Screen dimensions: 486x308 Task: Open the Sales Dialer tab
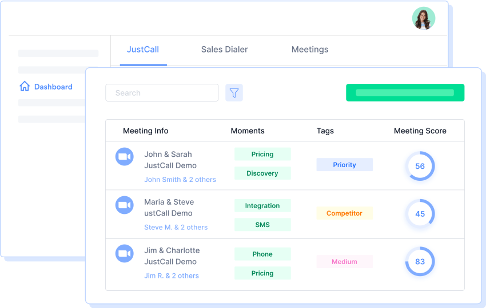tap(224, 50)
